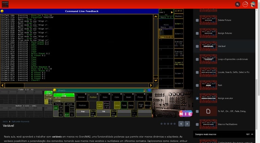Click the left arrow below the feedback window
260x143 pixels.
pos(2,86)
